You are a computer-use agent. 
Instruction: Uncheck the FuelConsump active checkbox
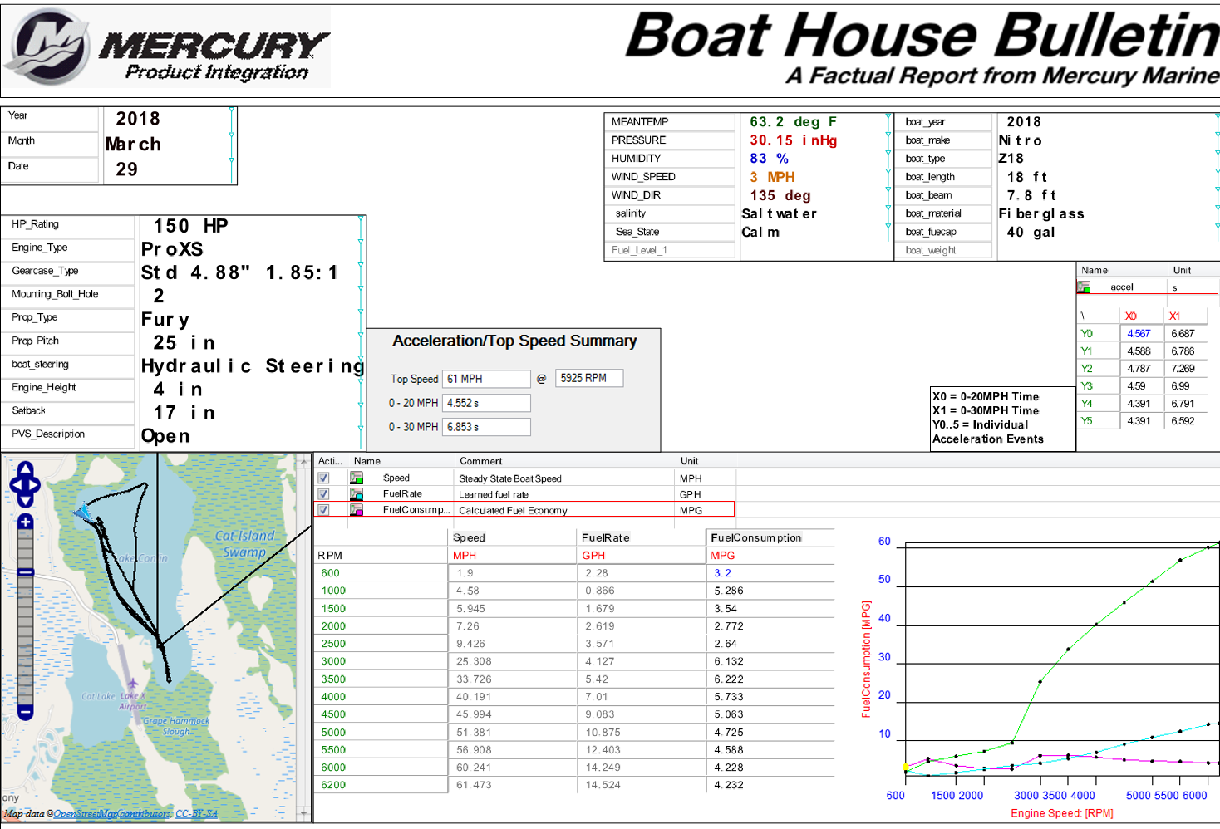click(323, 509)
